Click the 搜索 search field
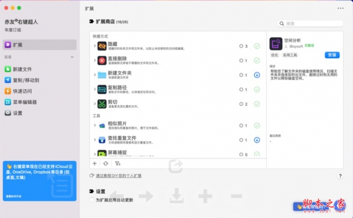This screenshot has height=218, width=353. tap(310, 24)
